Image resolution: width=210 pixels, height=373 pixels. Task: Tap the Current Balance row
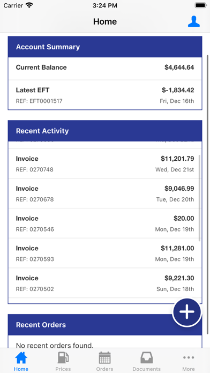105,69
